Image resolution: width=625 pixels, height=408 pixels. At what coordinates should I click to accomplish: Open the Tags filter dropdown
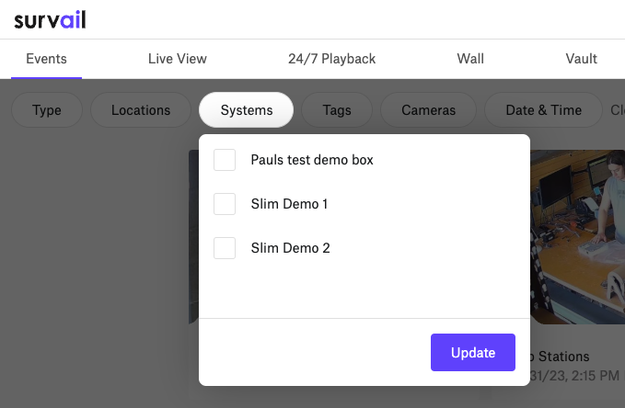337,110
